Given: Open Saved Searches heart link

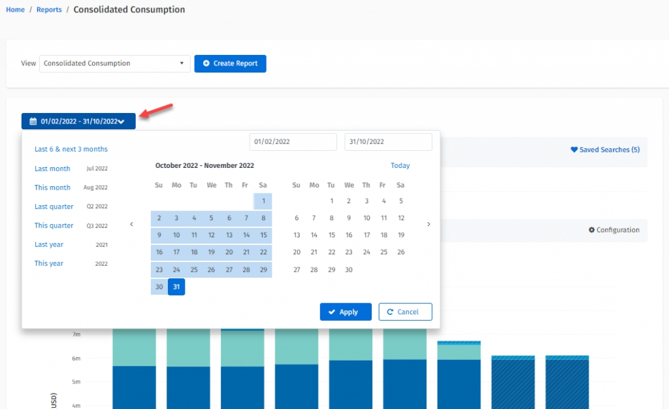Looking at the screenshot, I should click(605, 150).
